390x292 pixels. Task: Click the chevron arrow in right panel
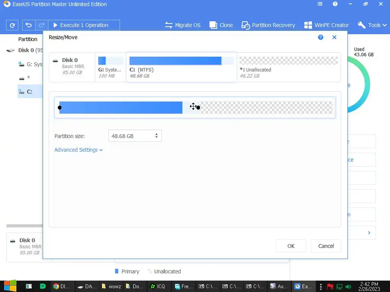[369, 233]
